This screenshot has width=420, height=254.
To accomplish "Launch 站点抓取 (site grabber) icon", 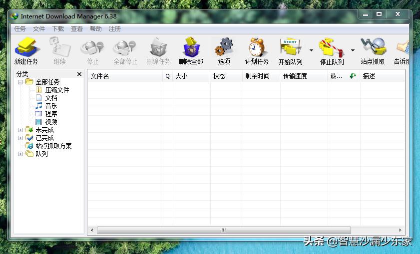I will [x=373, y=46].
